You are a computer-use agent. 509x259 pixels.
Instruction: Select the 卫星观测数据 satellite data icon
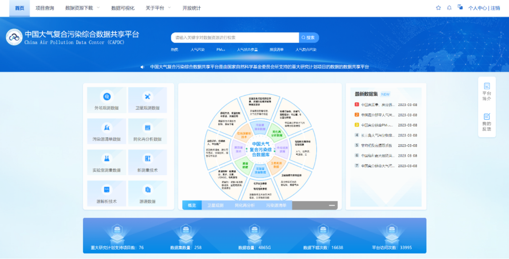[x=147, y=100]
